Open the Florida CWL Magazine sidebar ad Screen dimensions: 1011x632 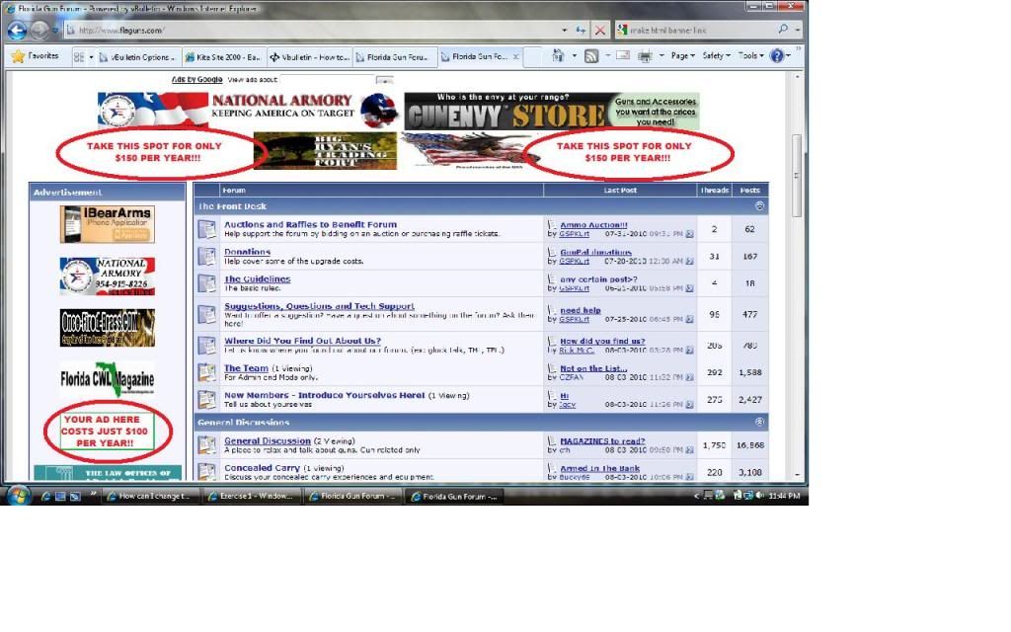click(107, 380)
